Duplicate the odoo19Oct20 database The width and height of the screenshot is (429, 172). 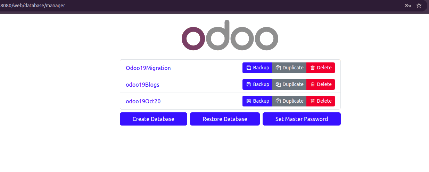tap(289, 101)
